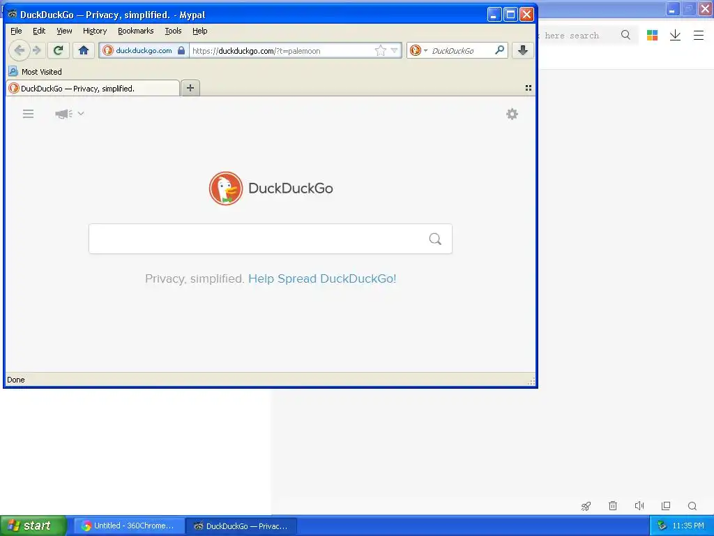The width and height of the screenshot is (714, 536).
Task: Open the History menu
Action: pos(95,31)
